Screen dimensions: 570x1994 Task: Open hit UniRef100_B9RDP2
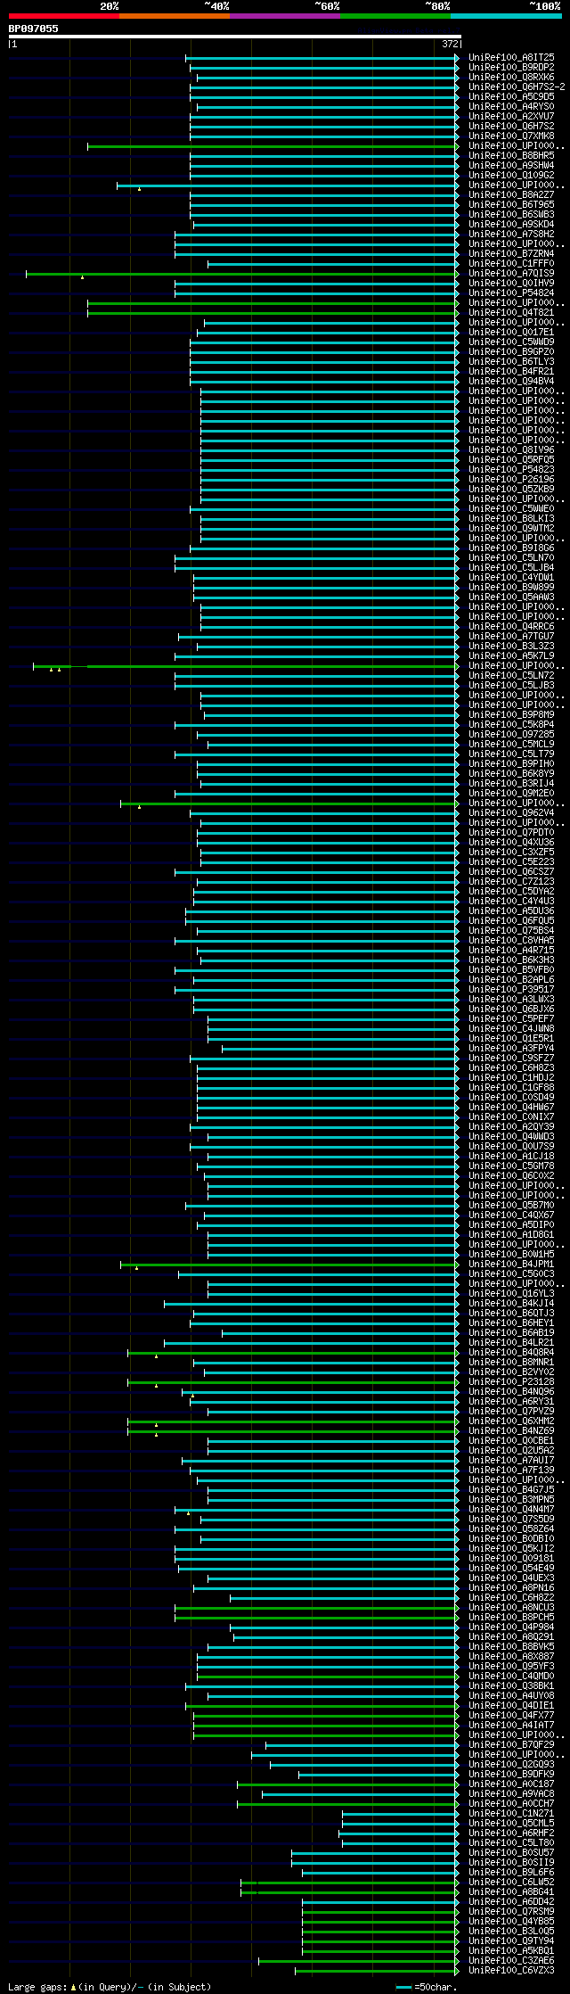pyautogui.click(x=511, y=67)
